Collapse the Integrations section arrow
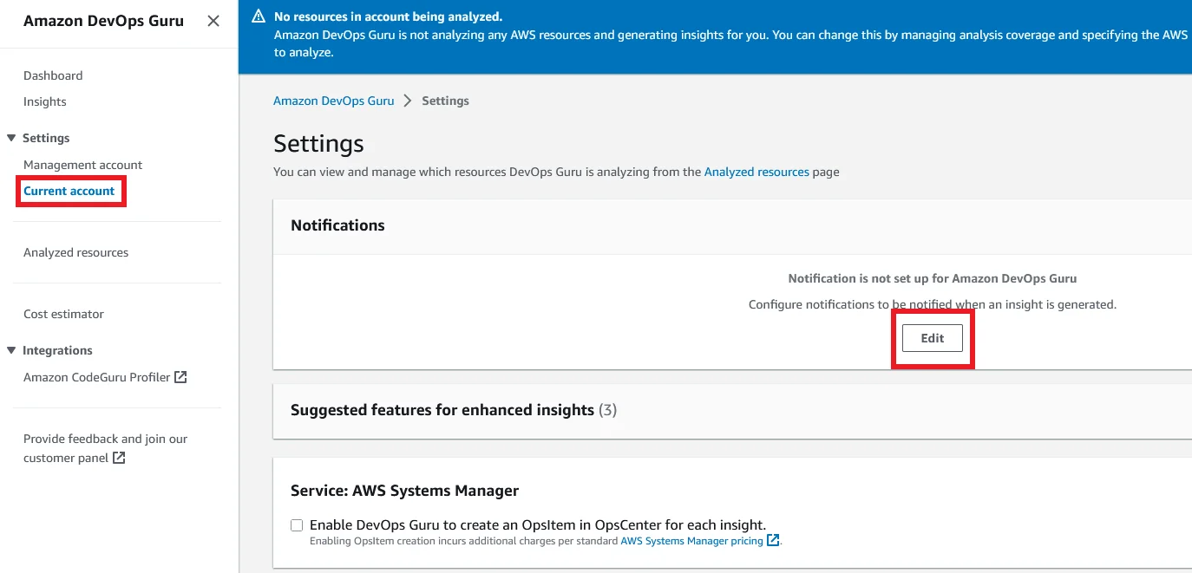1192x573 pixels. click(x=11, y=350)
